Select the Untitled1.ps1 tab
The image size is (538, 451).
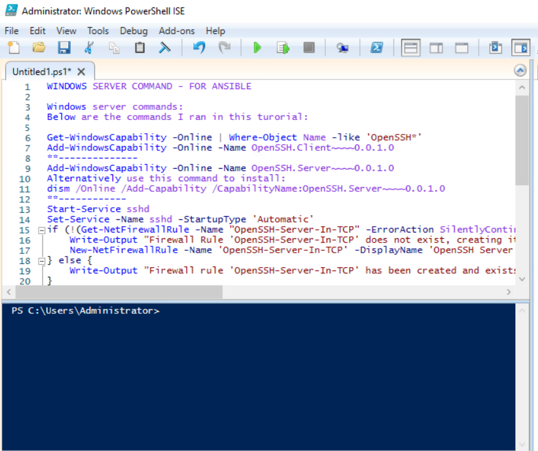tap(42, 71)
